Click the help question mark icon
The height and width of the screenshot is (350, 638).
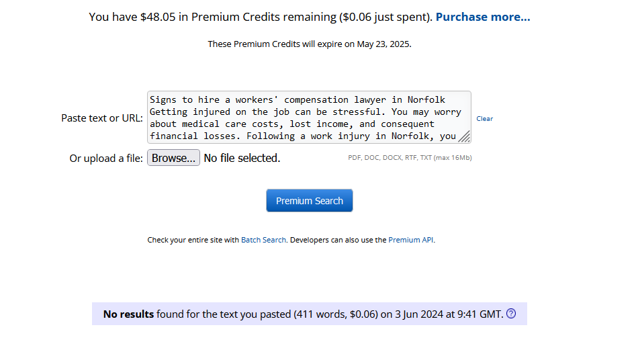click(x=511, y=313)
